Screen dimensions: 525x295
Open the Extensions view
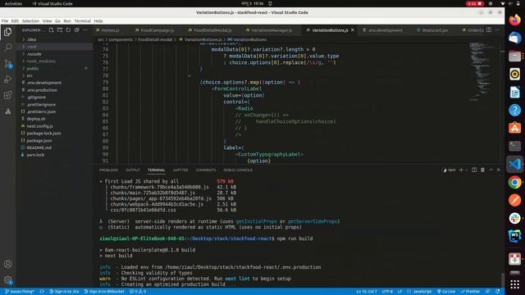7,95
